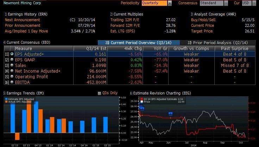Viewport: 259px width, 147px height.
Task: Click the Avg/Implied 1 Day Move label
Action: click(26, 31)
